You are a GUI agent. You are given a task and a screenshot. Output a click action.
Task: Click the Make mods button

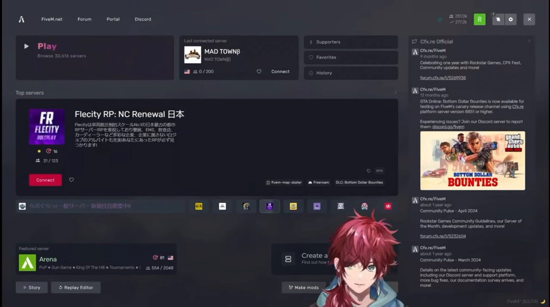pos(304,287)
